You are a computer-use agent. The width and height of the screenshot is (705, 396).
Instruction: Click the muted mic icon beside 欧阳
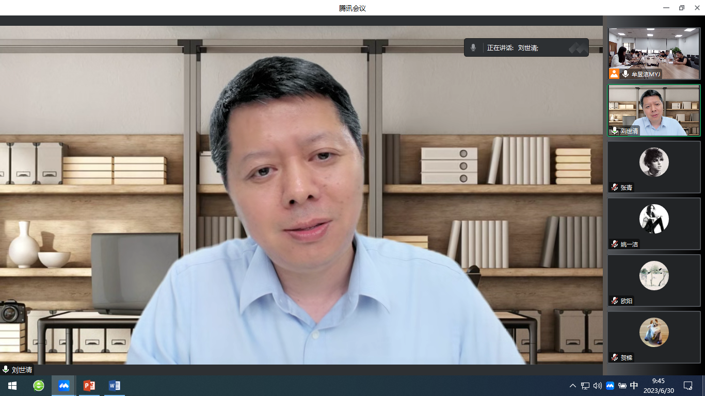tap(615, 301)
